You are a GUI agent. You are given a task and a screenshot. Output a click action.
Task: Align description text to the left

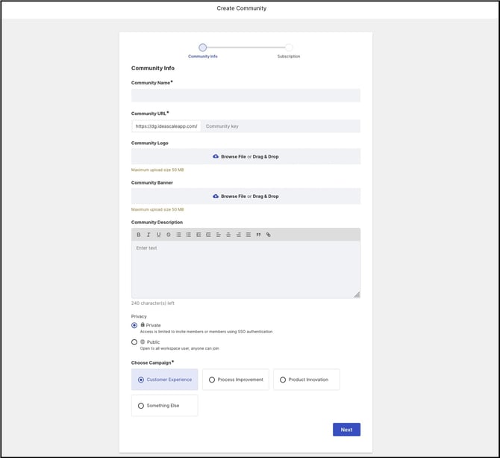pyautogui.click(x=219, y=235)
